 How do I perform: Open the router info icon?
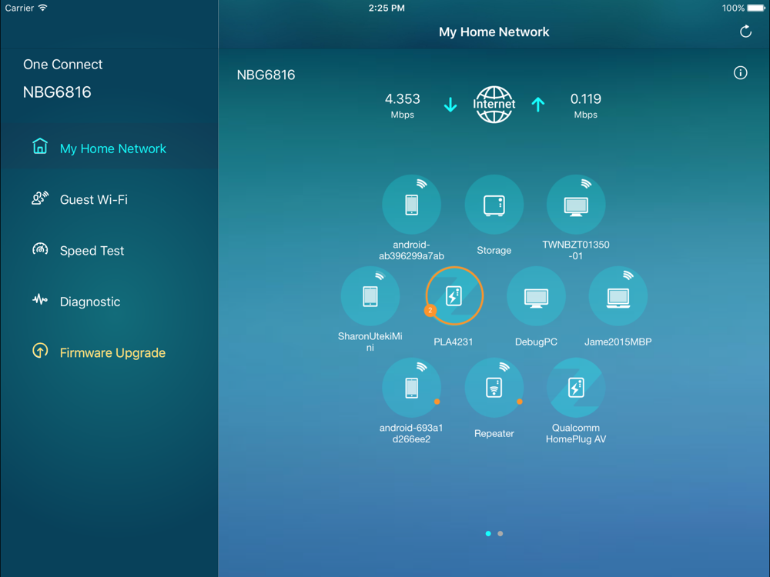(740, 73)
